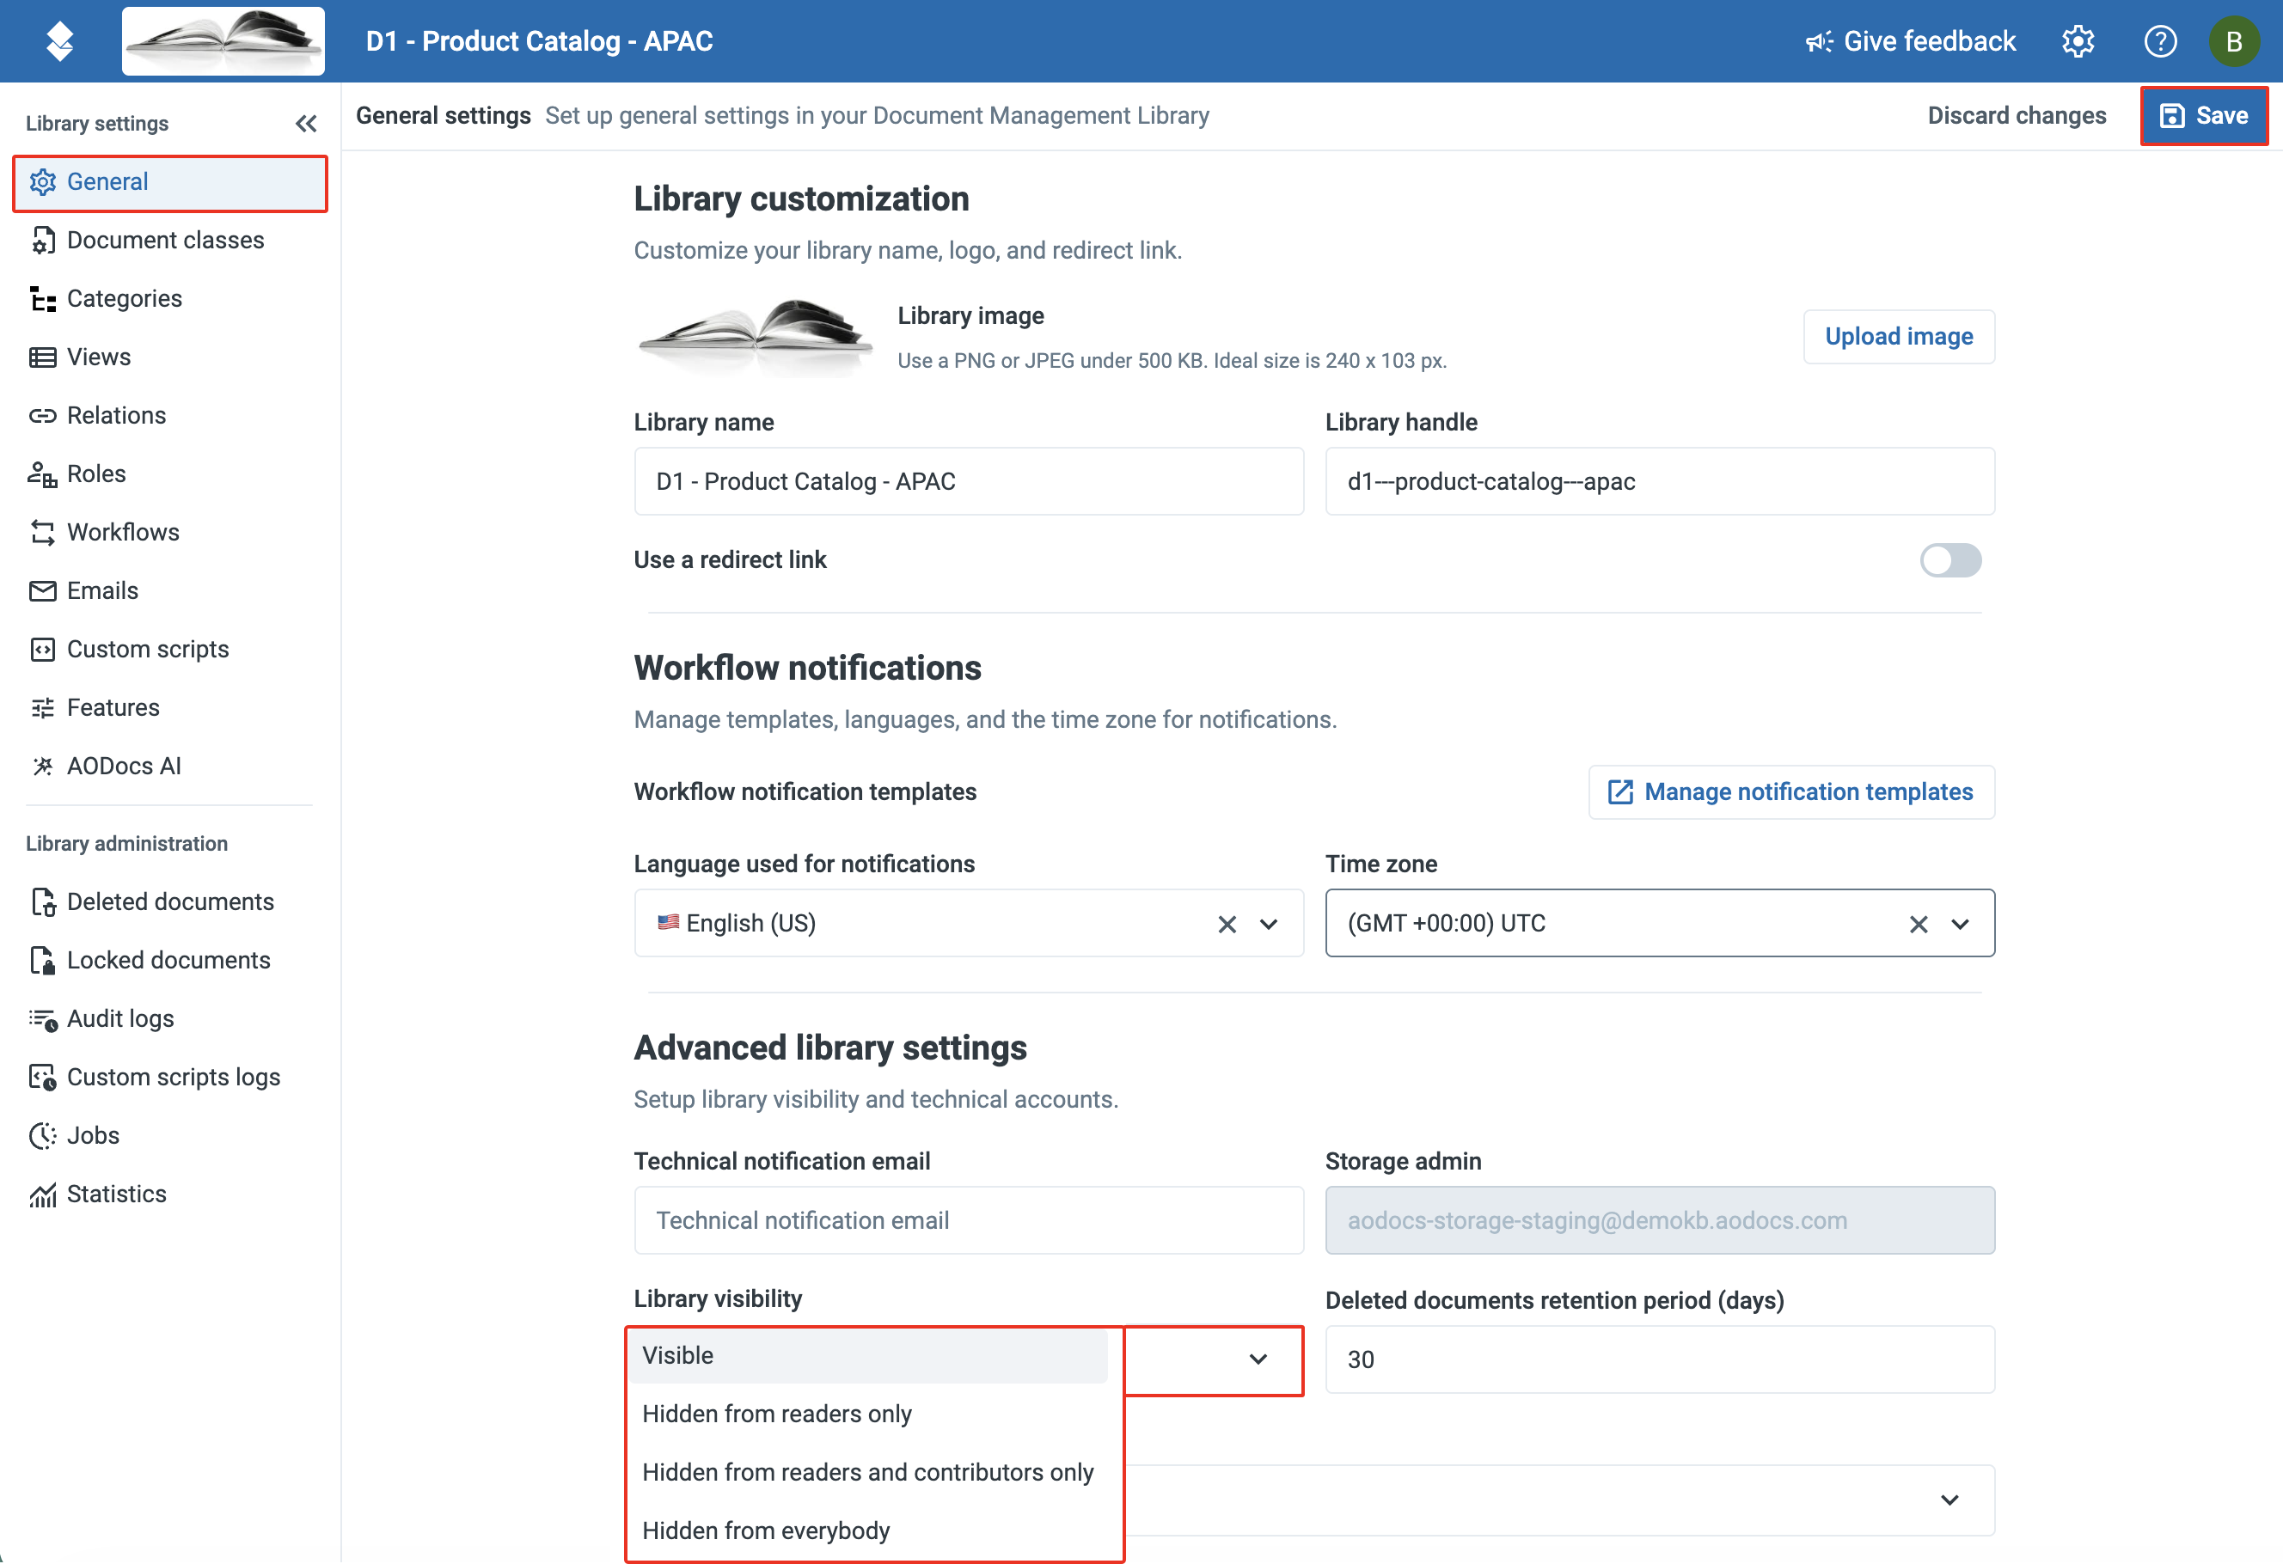Clear the notification language selection
Image resolution: width=2283 pixels, height=1564 pixels.
(x=1227, y=925)
